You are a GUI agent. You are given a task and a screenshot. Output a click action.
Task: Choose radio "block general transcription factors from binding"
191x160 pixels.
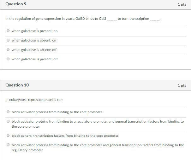[x=8, y=135]
